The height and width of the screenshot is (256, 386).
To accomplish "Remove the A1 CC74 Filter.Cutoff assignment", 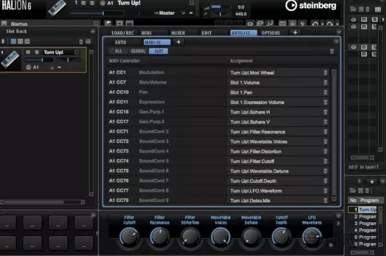I will pos(326,161).
